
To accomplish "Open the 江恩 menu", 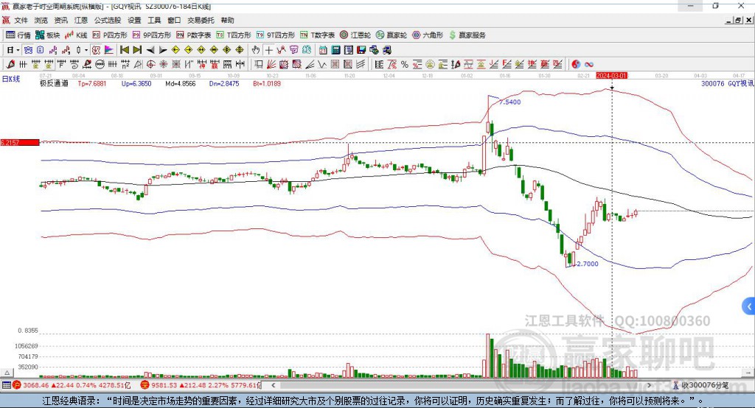I will coord(81,20).
